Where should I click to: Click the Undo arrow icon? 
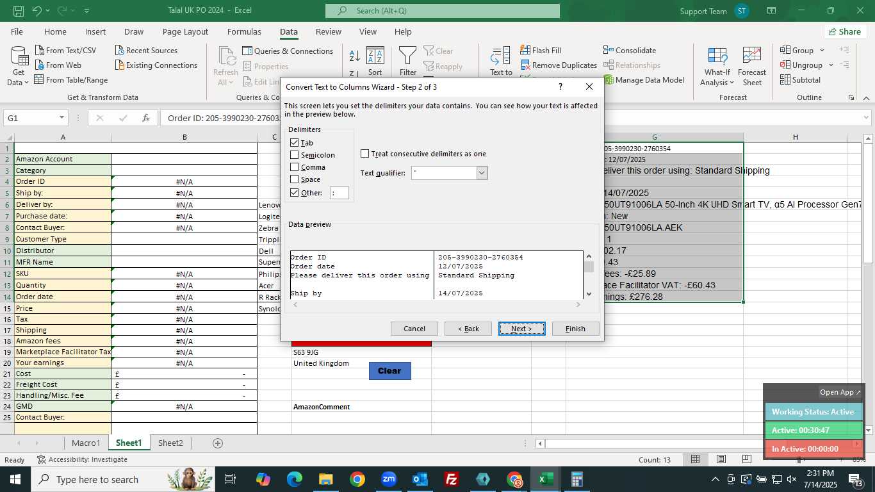pyautogui.click(x=37, y=11)
